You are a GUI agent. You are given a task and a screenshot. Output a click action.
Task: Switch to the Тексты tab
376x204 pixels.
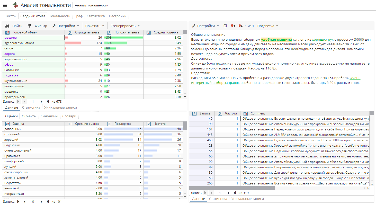click(x=11, y=16)
